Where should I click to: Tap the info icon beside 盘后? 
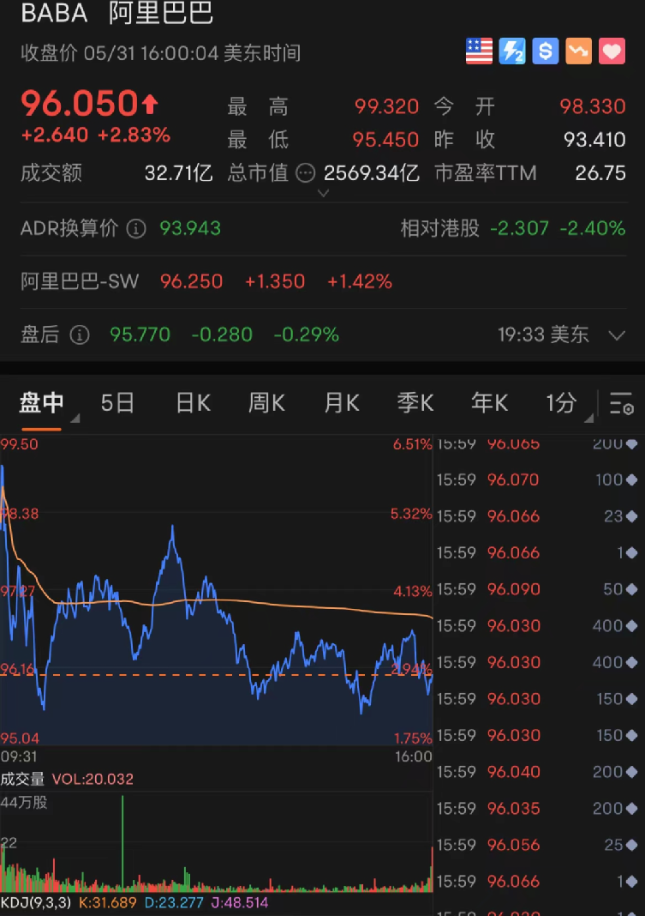[x=80, y=334]
